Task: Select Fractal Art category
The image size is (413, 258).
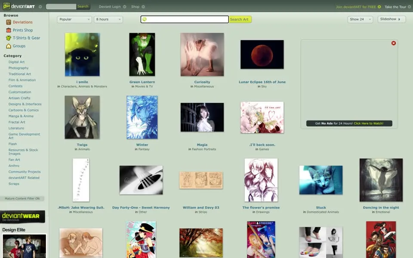Action: pos(17,122)
